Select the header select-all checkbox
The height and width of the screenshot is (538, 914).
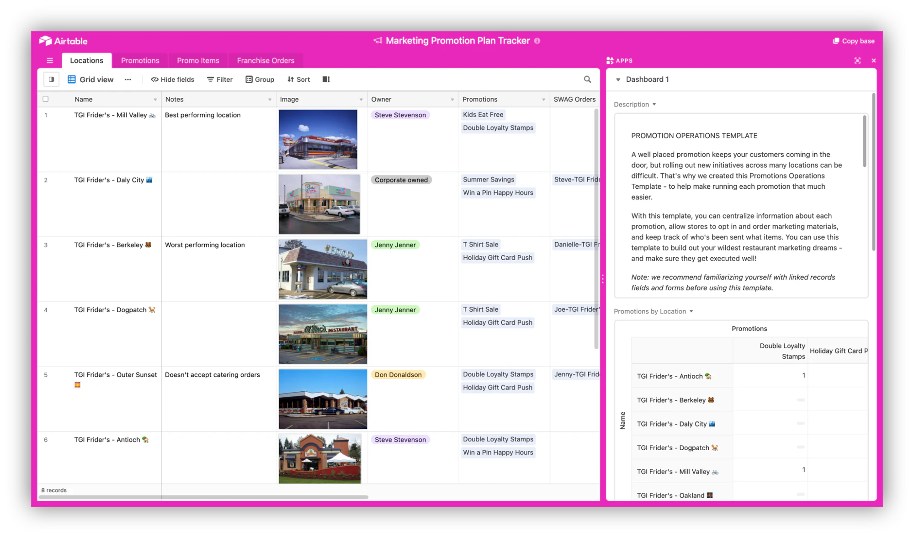[46, 99]
